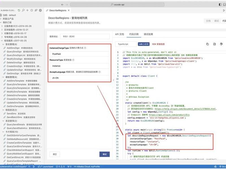Screen dimensions: 226x170
Task: Click the sdk | v2.0 version button
Action: (x=144, y=44)
